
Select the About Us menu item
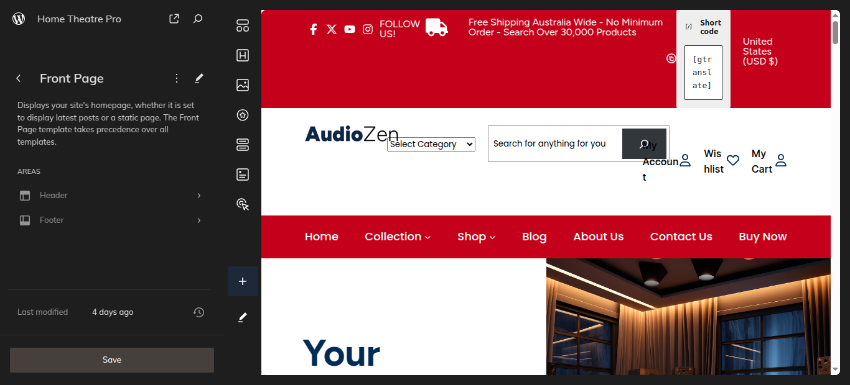599,237
